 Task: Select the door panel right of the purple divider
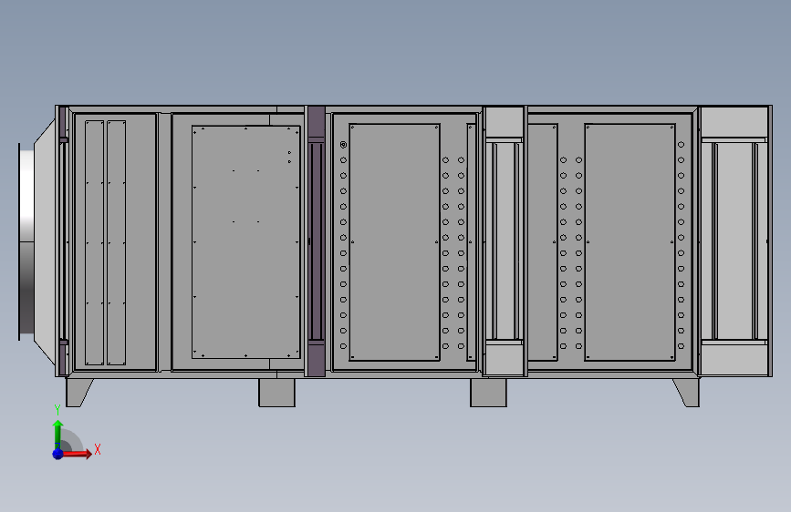coord(394,242)
